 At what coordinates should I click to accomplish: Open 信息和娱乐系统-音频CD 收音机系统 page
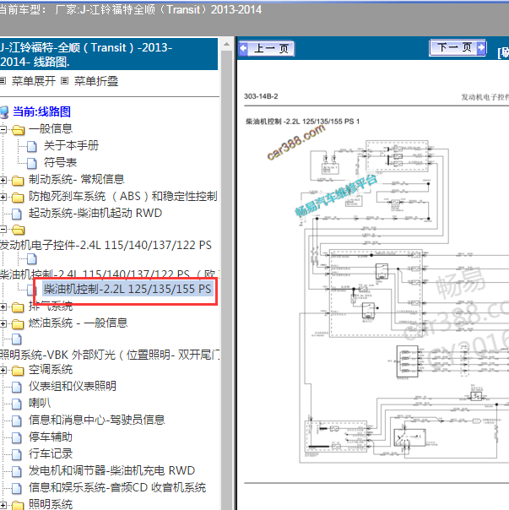117,487
